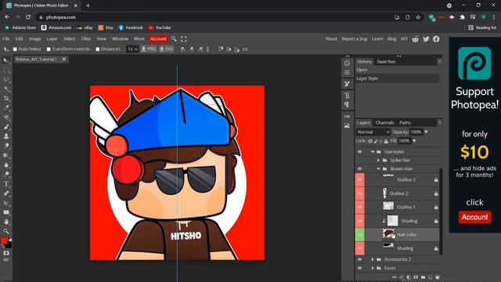This screenshot has height=282, width=501.
Task: Toggle visibility of Hair color layer
Action: (x=360, y=235)
